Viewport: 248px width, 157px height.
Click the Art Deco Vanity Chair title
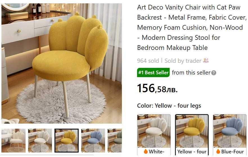192,27
